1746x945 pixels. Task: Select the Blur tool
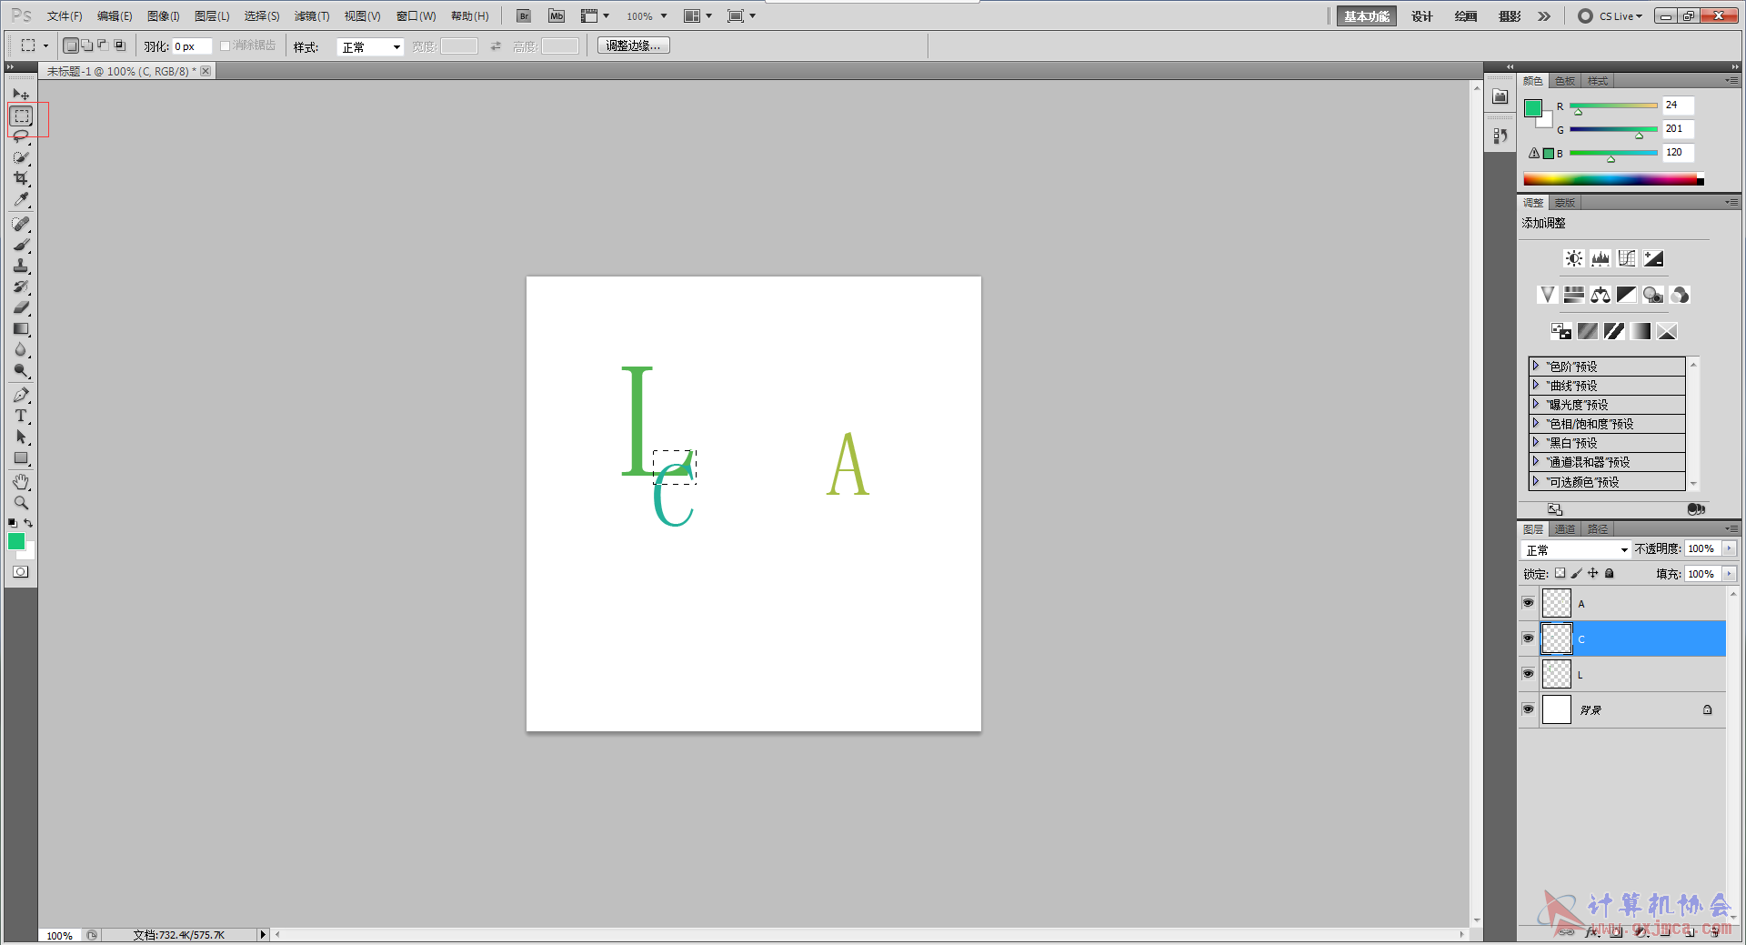tap(21, 349)
